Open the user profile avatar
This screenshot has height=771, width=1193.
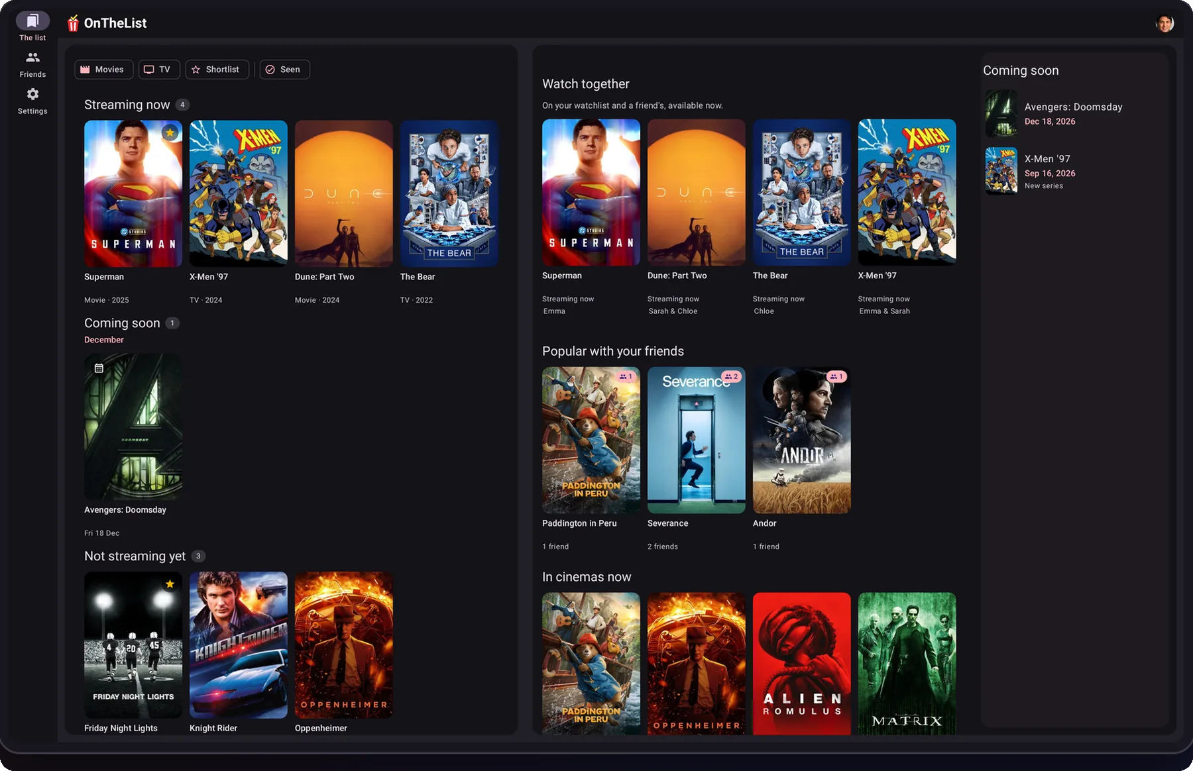click(1165, 23)
